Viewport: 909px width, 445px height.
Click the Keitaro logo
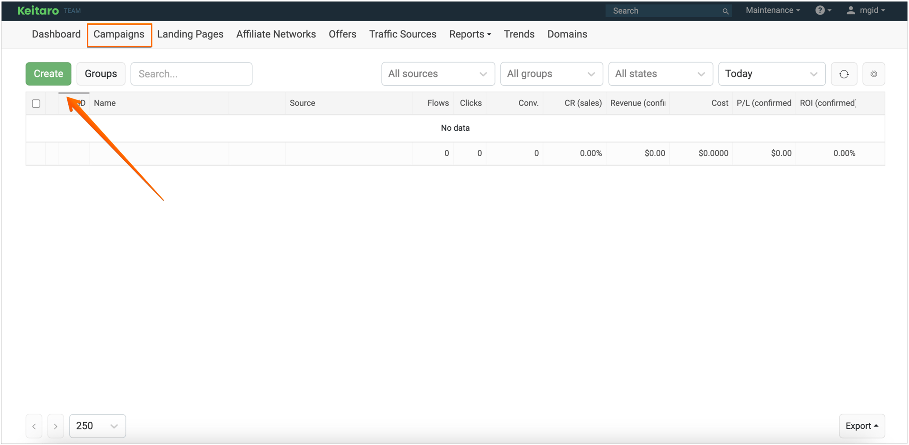click(x=37, y=10)
